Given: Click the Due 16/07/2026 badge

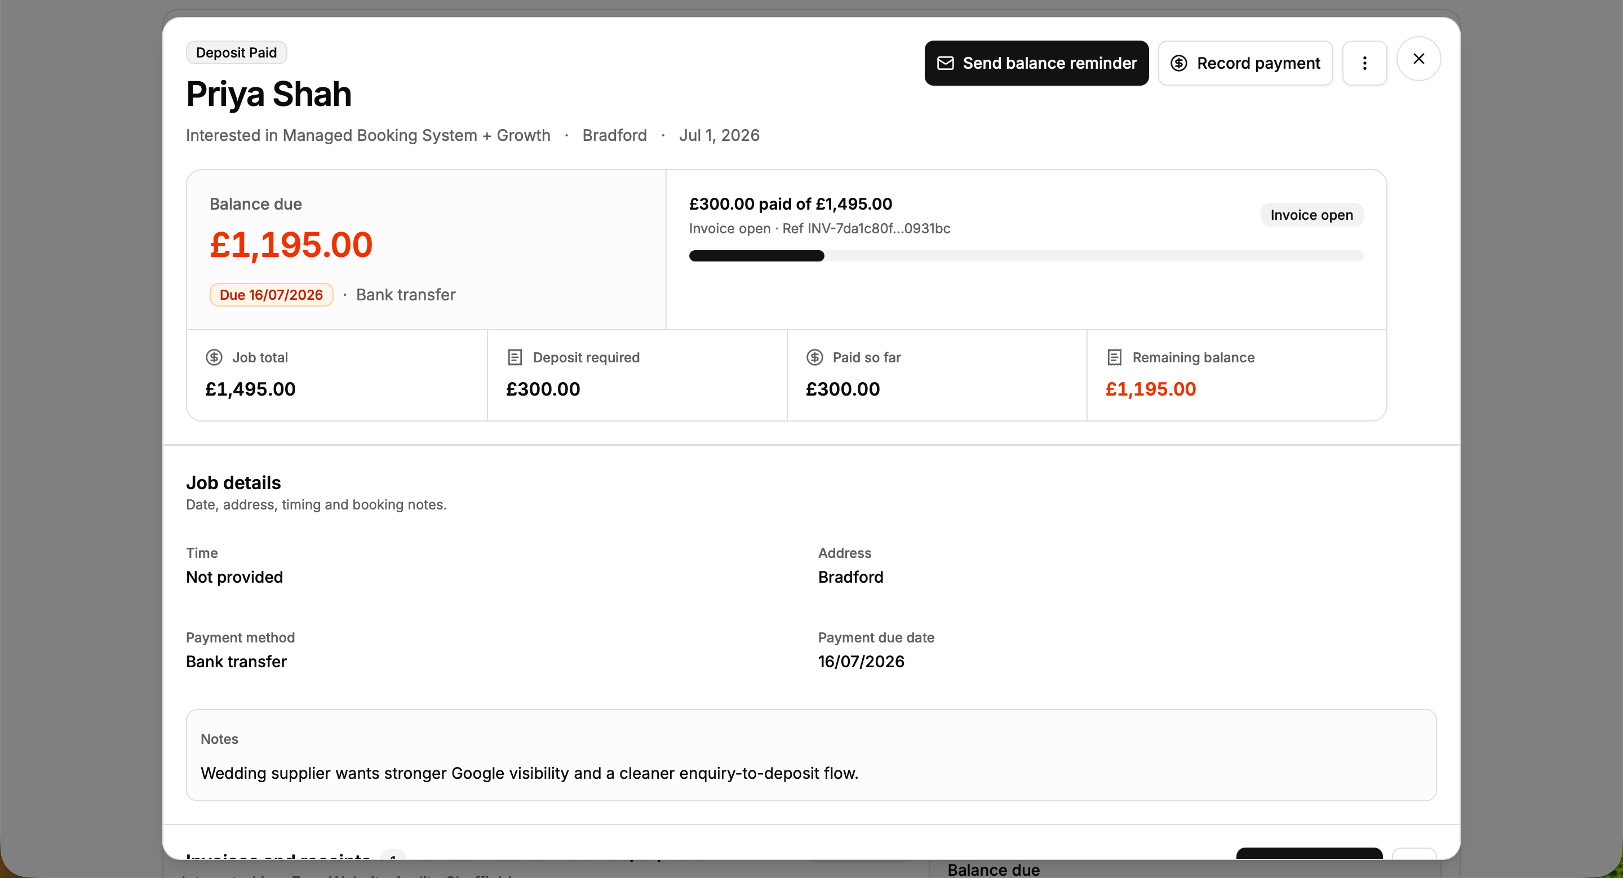Looking at the screenshot, I should [x=271, y=295].
